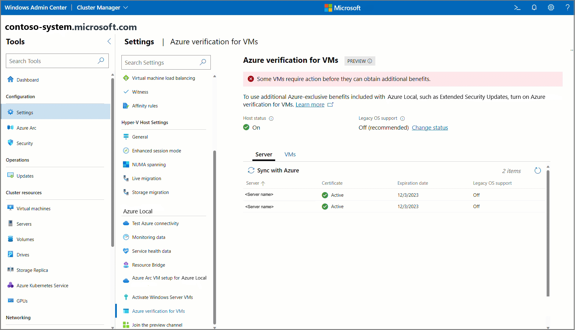
Task: Click the PREVIEW badge info icon
Action: point(370,61)
